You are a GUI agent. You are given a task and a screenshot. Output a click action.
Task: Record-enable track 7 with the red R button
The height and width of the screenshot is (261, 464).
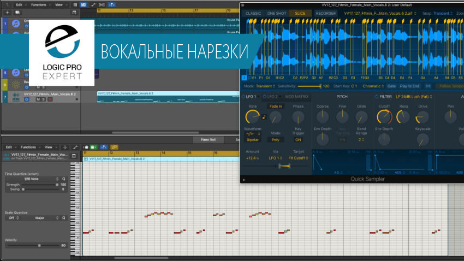click(x=50, y=99)
